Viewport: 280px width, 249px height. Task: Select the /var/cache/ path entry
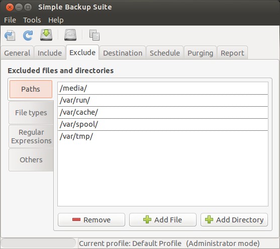click(163, 112)
